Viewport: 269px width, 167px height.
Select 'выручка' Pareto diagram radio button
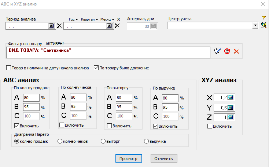coord(147,141)
